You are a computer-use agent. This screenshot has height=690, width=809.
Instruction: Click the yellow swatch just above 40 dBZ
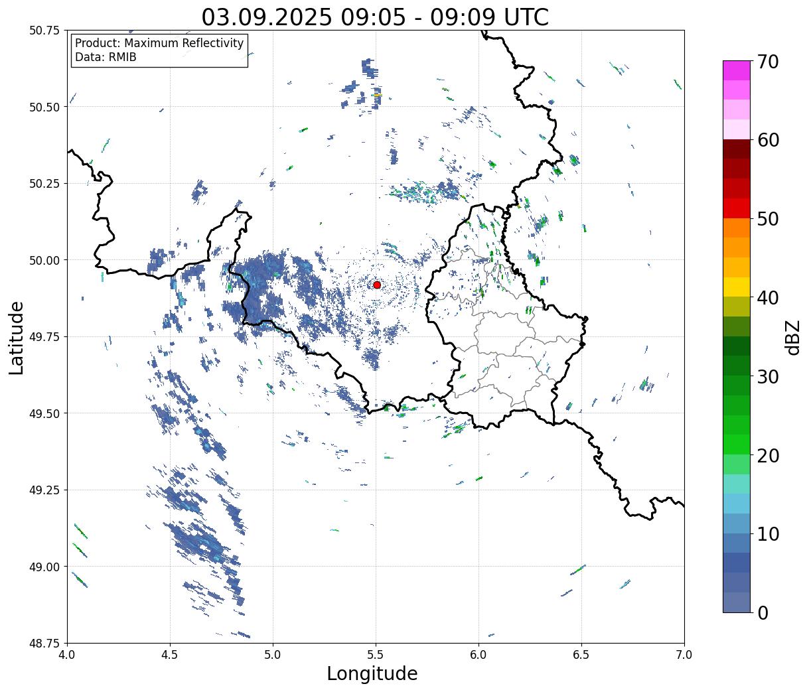tap(737, 287)
